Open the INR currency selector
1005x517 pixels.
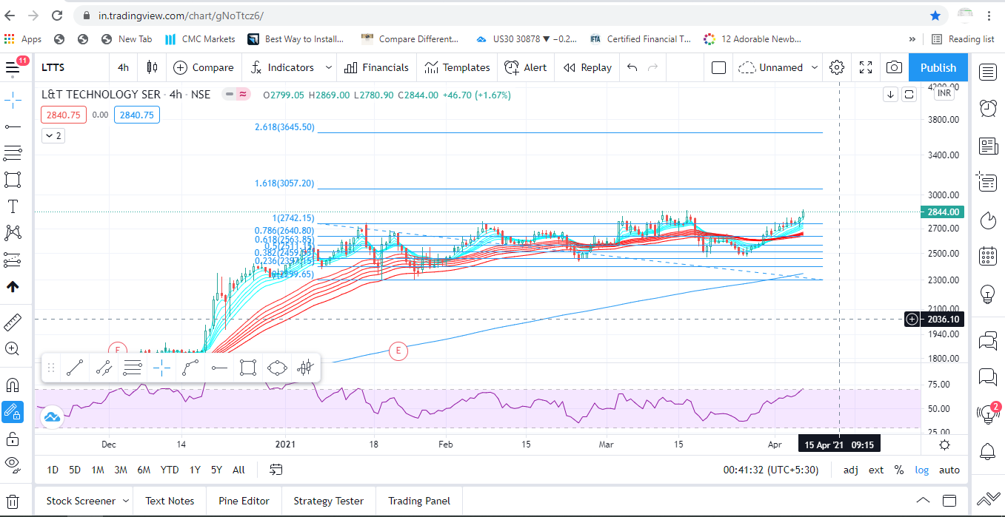[x=944, y=93]
